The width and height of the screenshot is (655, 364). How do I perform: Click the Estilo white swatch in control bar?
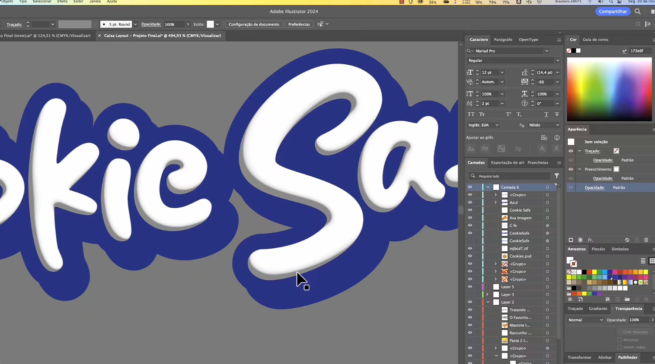(x=210, y=25)
